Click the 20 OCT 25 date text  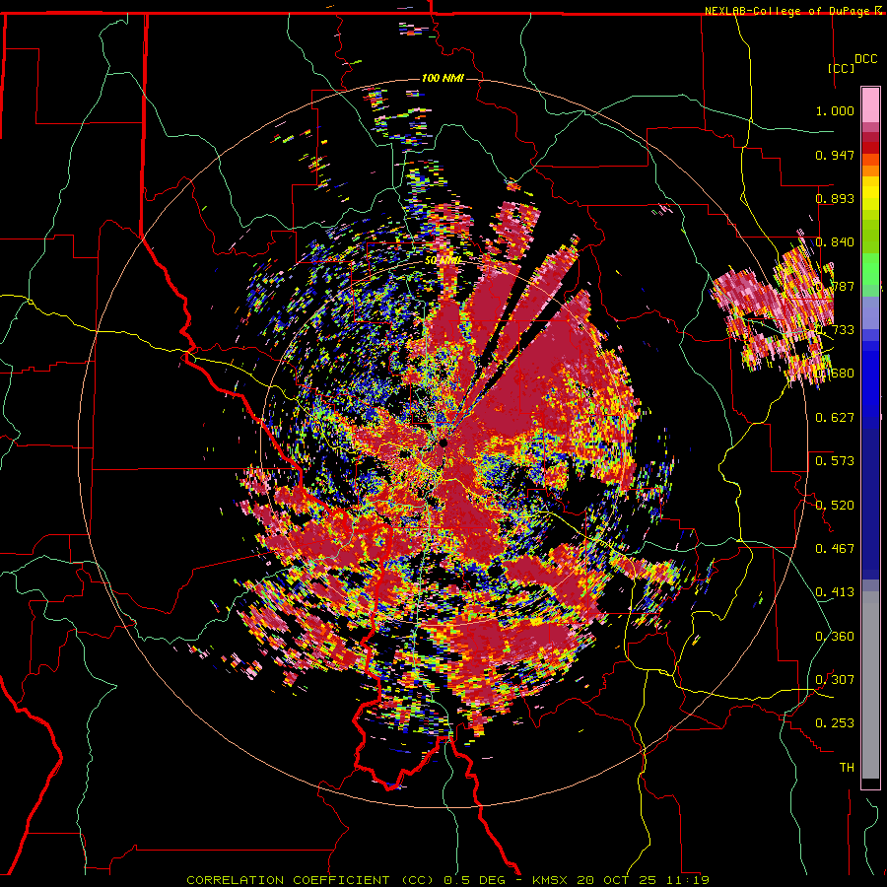click(618, 880)
